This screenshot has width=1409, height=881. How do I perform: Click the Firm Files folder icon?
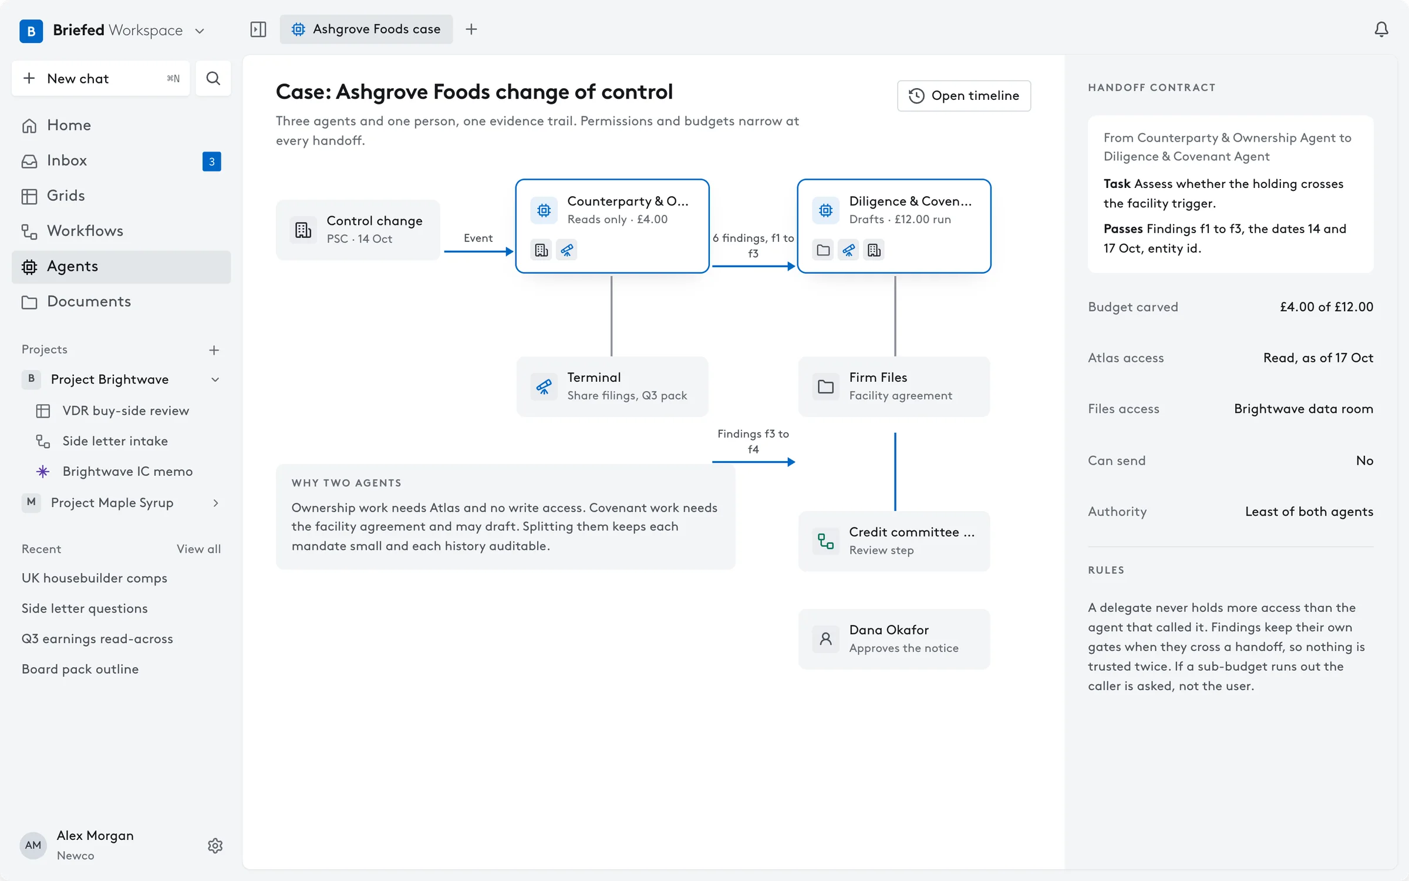[825, 386]
